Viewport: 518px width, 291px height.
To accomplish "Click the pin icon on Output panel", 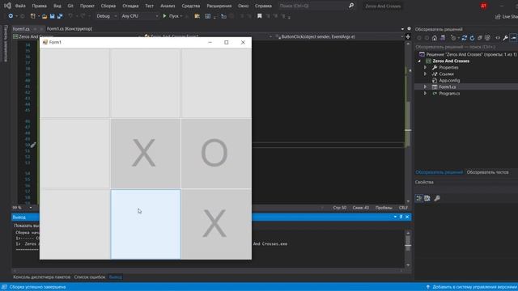I will tap(401, 217).
